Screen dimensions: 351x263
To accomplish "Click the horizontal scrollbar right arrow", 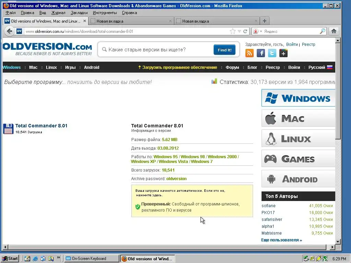I will (x=332, y=247).
